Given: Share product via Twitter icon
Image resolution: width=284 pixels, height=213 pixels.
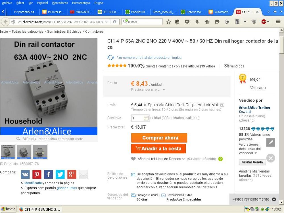Looking at the screenshot, I should (x=60, y=174).
